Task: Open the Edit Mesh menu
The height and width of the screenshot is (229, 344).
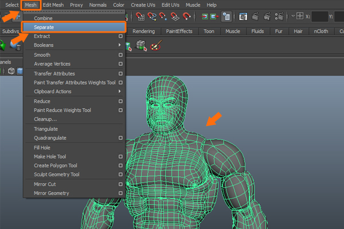Action: pyautogui.click(x=54, y=5)
